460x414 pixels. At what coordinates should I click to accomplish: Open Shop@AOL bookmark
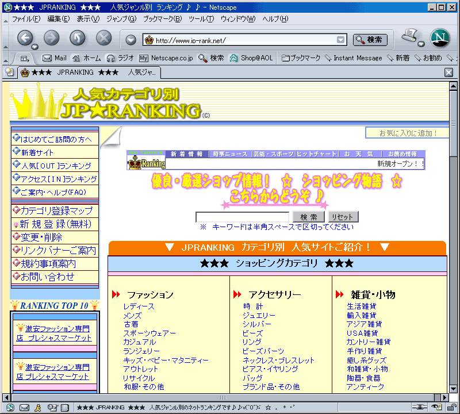[251, 58]
